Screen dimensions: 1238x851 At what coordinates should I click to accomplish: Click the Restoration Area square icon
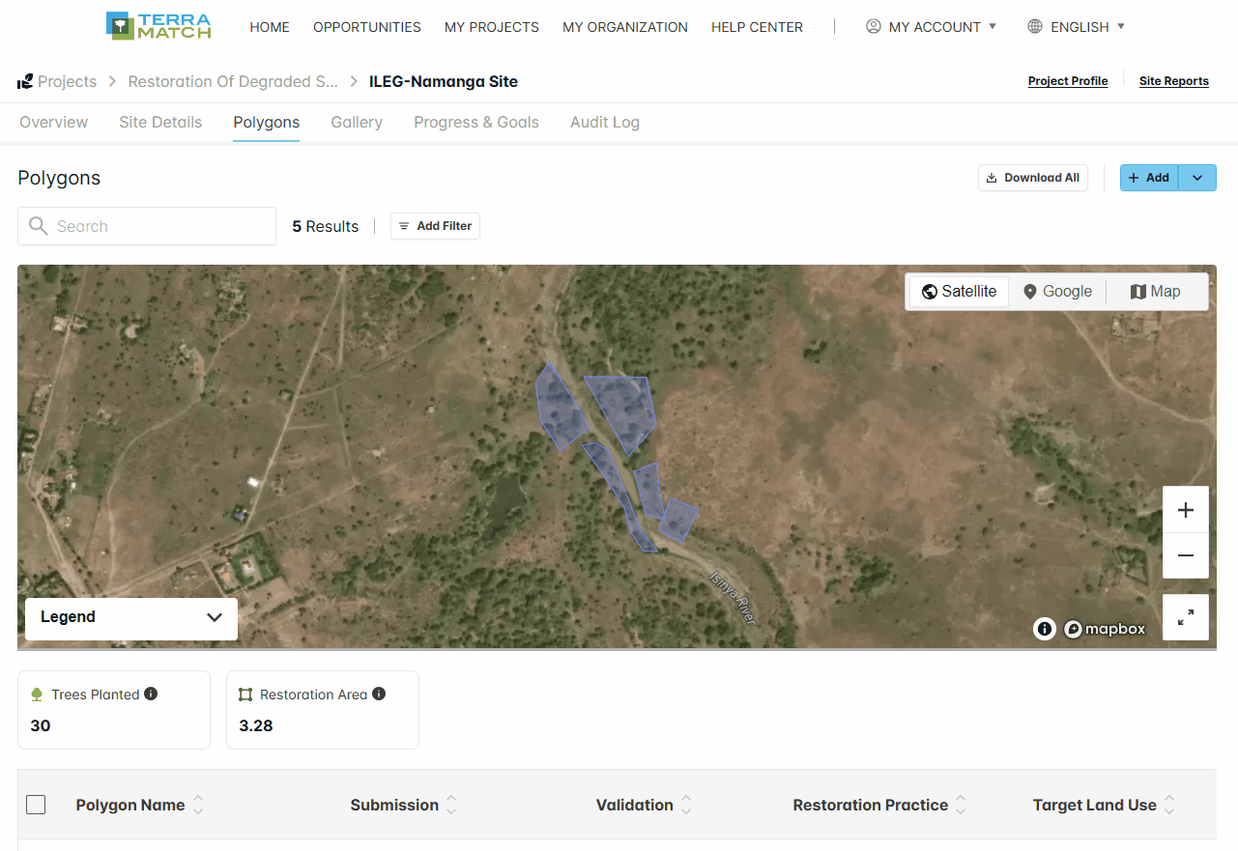[245, 695]
